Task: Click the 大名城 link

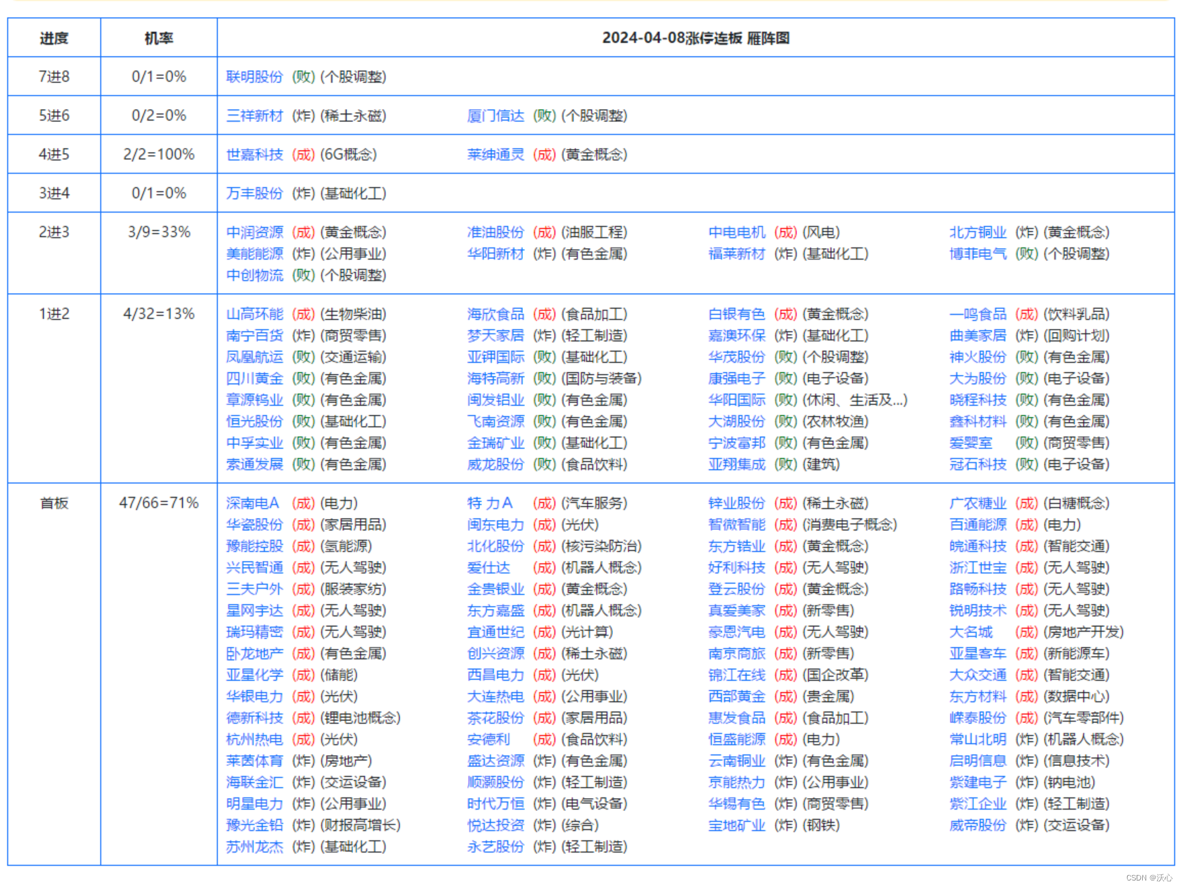Action: [x=971, y=632]
